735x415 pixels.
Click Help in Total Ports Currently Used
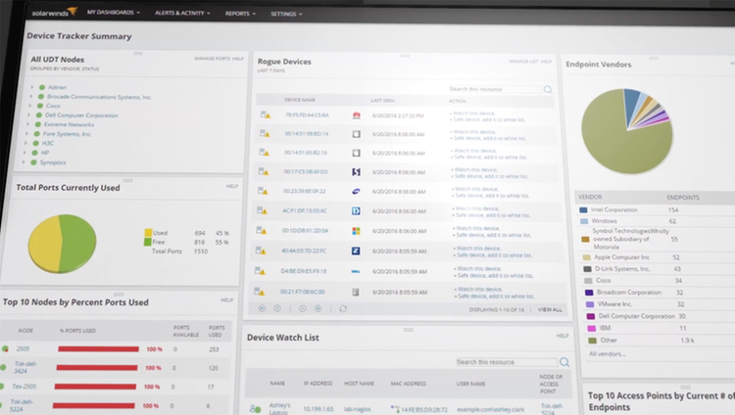(x=232, y=186)
